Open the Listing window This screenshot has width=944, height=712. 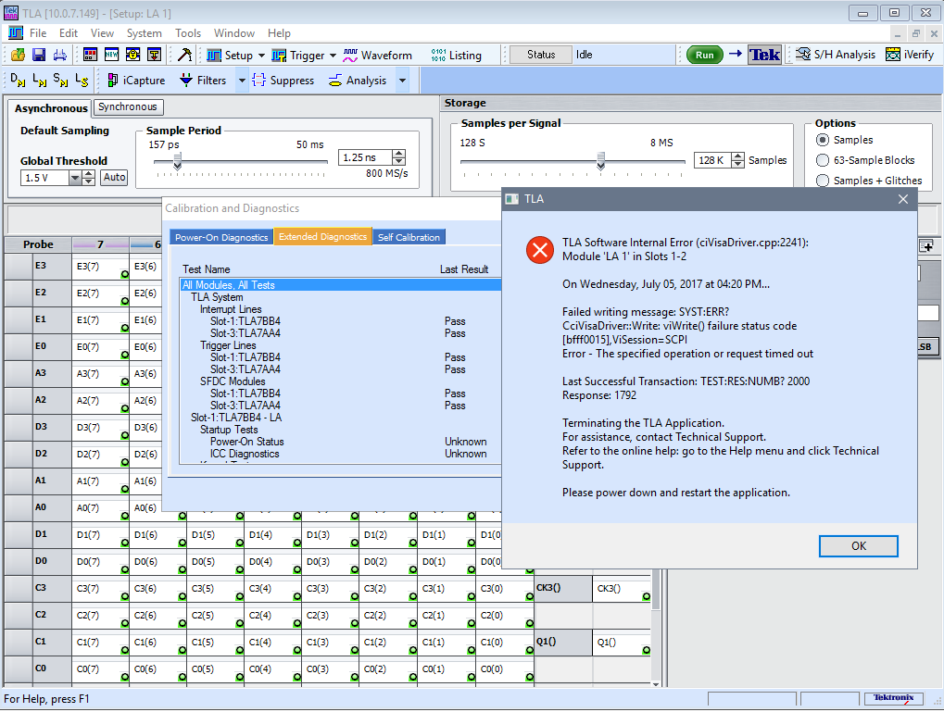457,56
